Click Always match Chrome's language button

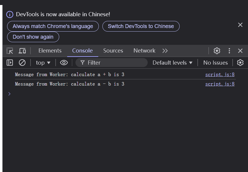point(53,26)
